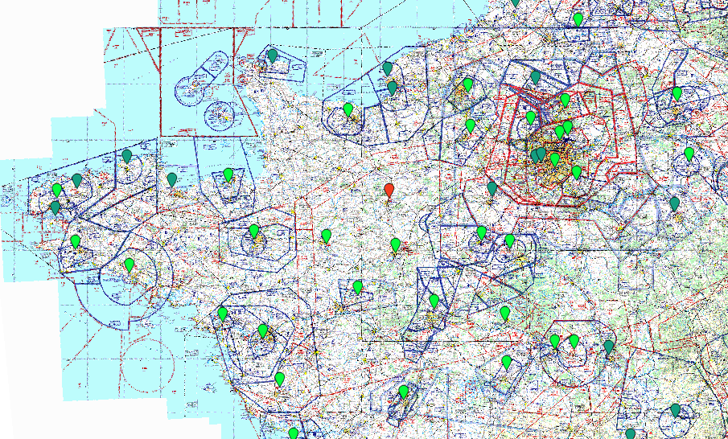Select the westernmost light green marker
The image size is (728, 439).
(56, 191)
